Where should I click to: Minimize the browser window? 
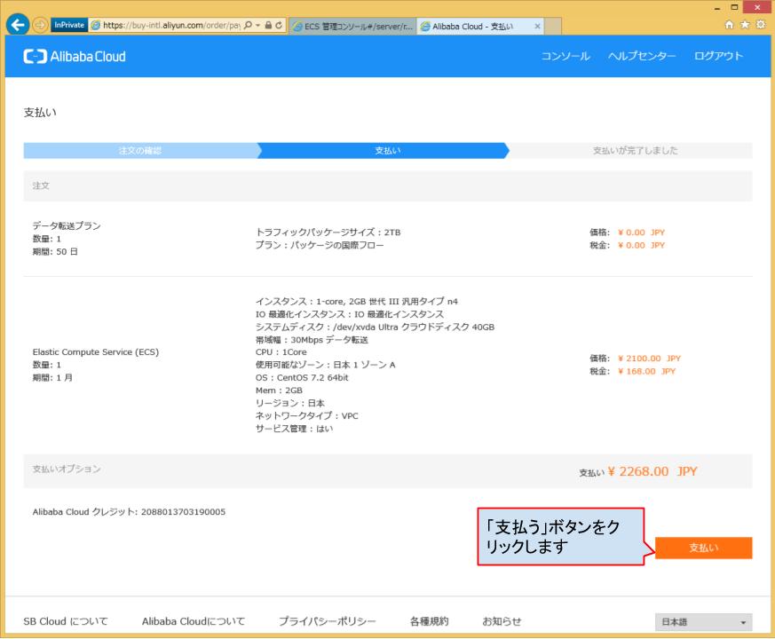(x=716, y=8)
